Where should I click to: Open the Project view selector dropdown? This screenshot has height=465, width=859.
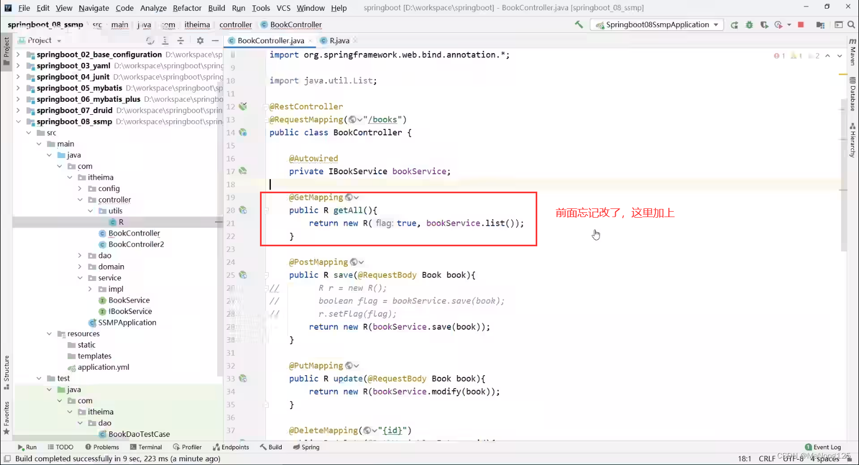point(40,41)
